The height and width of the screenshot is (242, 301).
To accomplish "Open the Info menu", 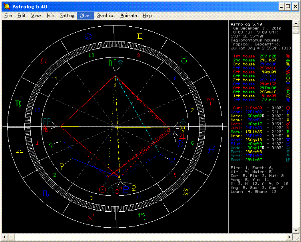I will pos(50,16).
